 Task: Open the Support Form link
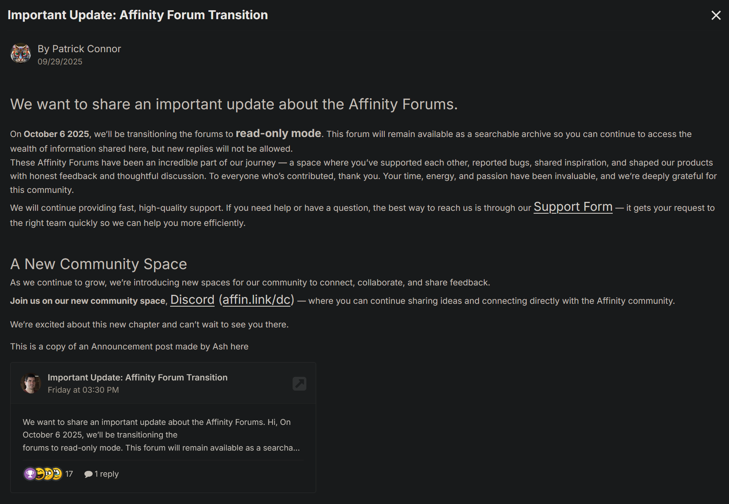coord(573,207)
